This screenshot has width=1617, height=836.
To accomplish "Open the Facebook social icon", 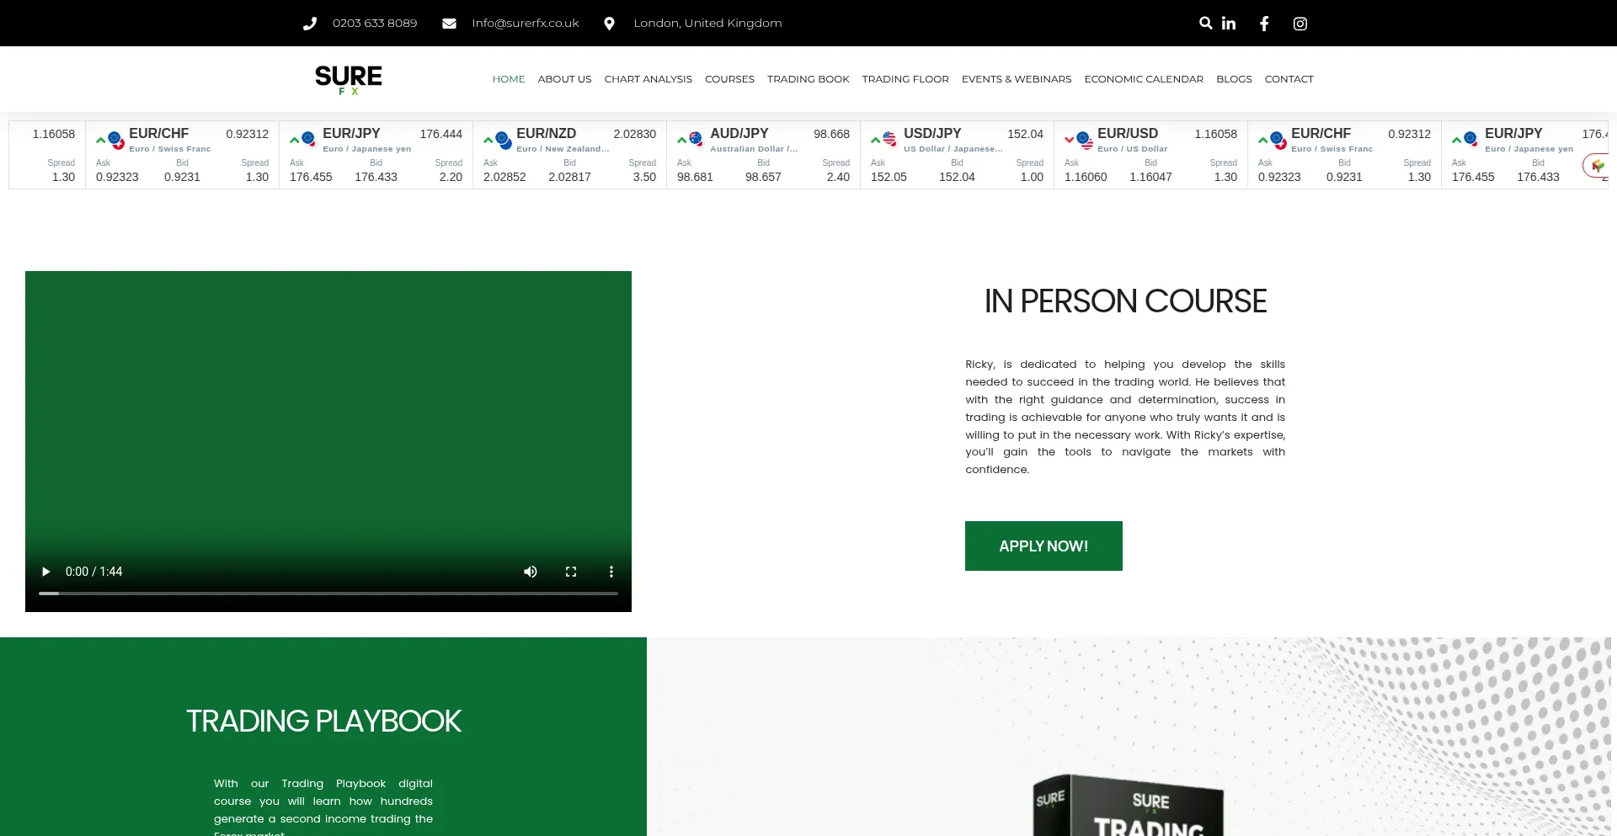I will click(x=1264, y=24).
